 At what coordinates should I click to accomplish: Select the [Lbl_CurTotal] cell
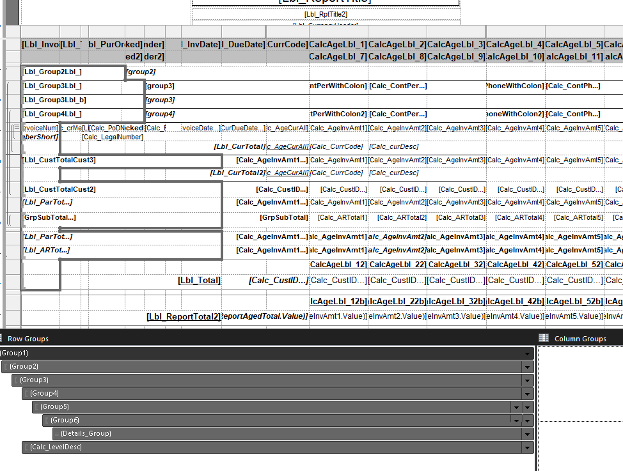240,146
